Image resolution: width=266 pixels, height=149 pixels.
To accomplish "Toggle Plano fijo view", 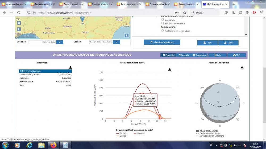I will click(168, 55).
